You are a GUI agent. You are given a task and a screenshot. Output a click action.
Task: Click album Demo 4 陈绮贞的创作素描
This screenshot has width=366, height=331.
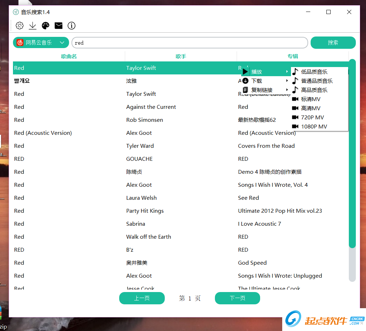click(270, 172)
